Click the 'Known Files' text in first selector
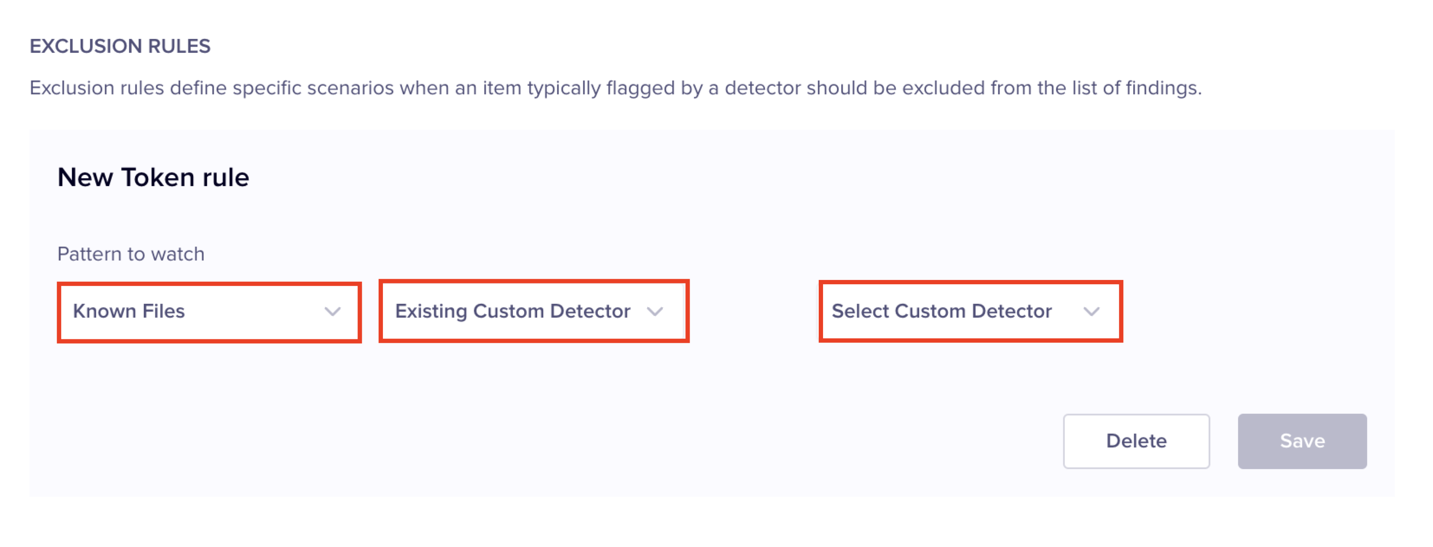This screenshot has height=547, width=1433. [x=129, y=311]
